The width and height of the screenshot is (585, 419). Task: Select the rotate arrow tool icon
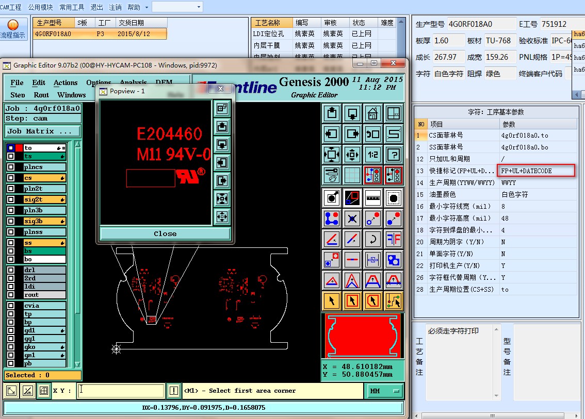(x=372, y=239)
